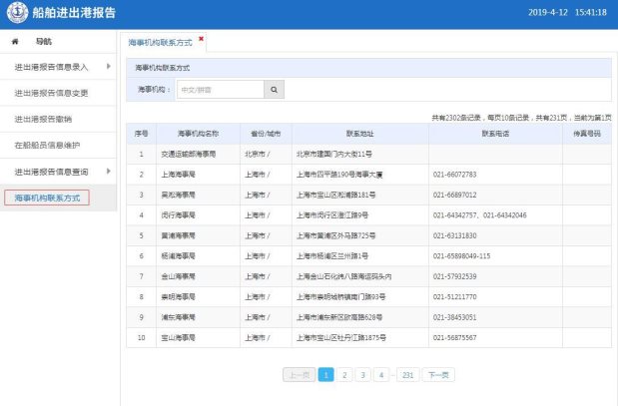618x406 pixels.
Task: Select 在船船员信息维护 sidebar item
Action: 47,145
